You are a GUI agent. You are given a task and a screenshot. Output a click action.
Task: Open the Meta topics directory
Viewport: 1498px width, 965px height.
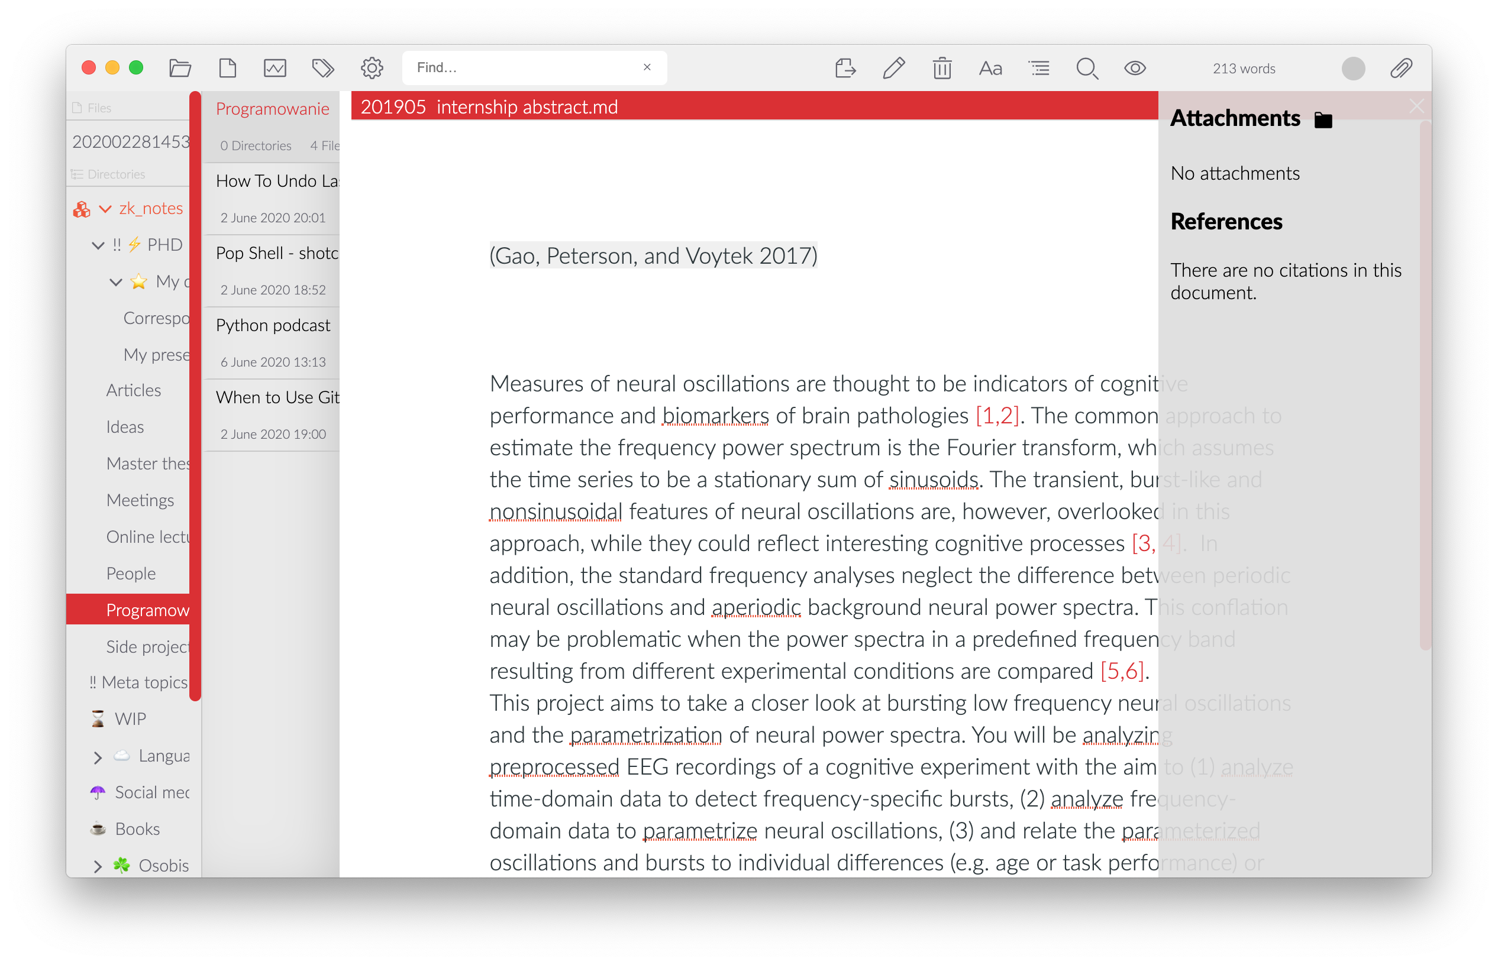point(138,682)
